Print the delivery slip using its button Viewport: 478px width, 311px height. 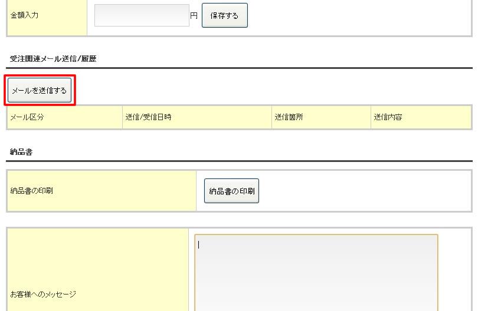pyautogui.click(x=231, y=191)
